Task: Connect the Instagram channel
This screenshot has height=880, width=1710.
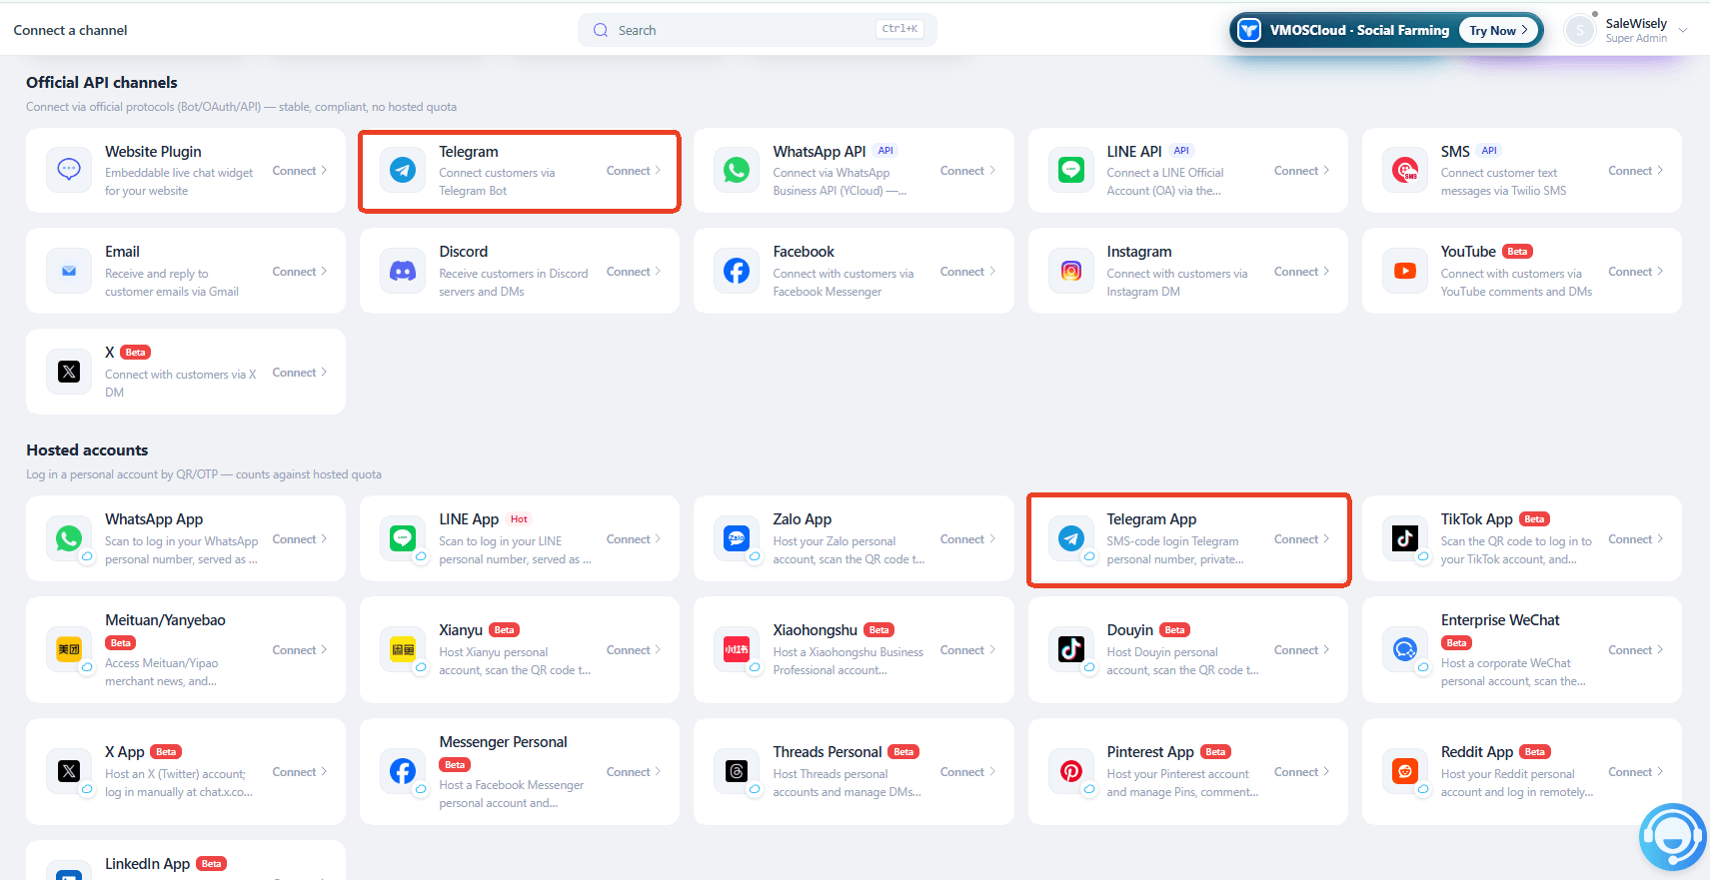Action: point(1301,272)
